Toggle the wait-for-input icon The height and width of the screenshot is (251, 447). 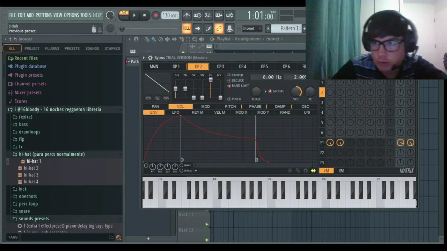click(197, 15)
